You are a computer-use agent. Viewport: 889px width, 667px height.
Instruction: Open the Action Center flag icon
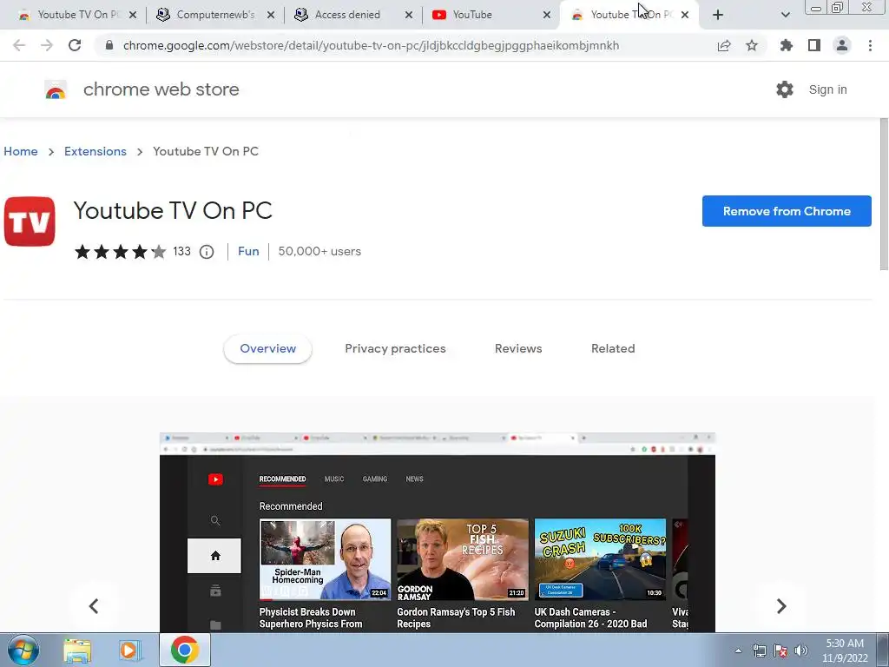pyautogui.click(x=780, y=650)
